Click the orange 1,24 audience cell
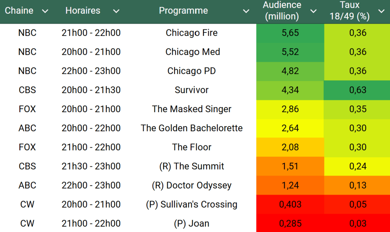 (x=290, y=185)
